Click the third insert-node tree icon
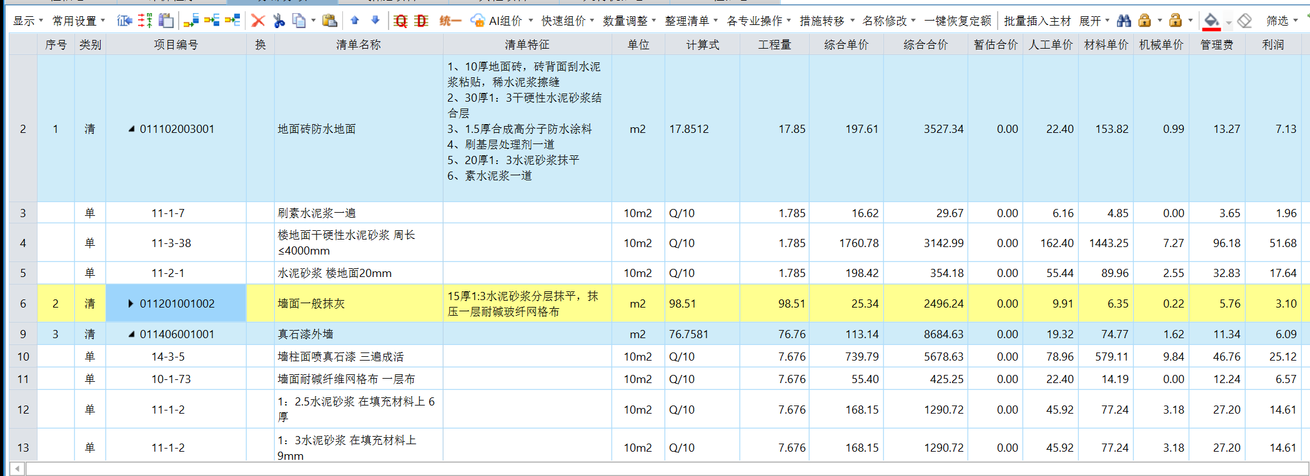Screen dimensions: 1310x476 (232, 21)
